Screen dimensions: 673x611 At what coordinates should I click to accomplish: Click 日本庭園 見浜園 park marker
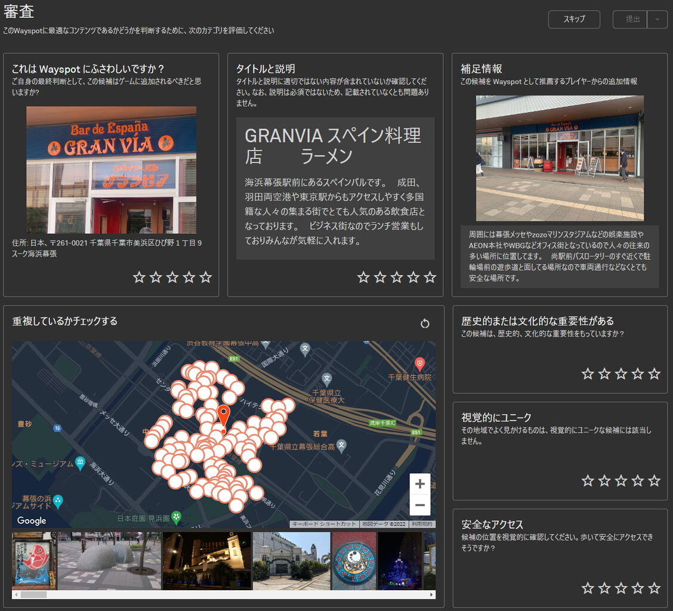point(177,517)
